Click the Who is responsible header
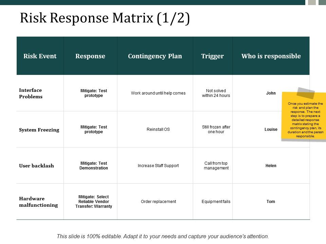This screenshot has height=244, width=326. point(271,56)
